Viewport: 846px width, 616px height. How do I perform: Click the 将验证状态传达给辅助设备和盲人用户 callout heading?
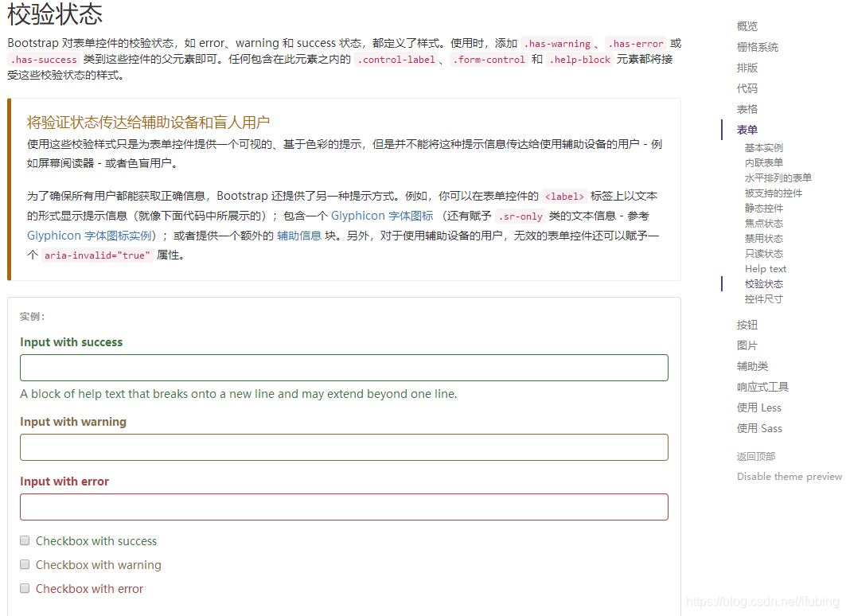pos(148,123)
